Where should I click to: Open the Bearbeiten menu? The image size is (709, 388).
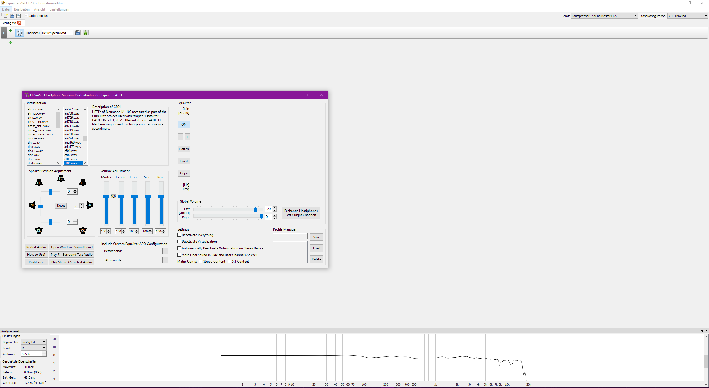22,9
